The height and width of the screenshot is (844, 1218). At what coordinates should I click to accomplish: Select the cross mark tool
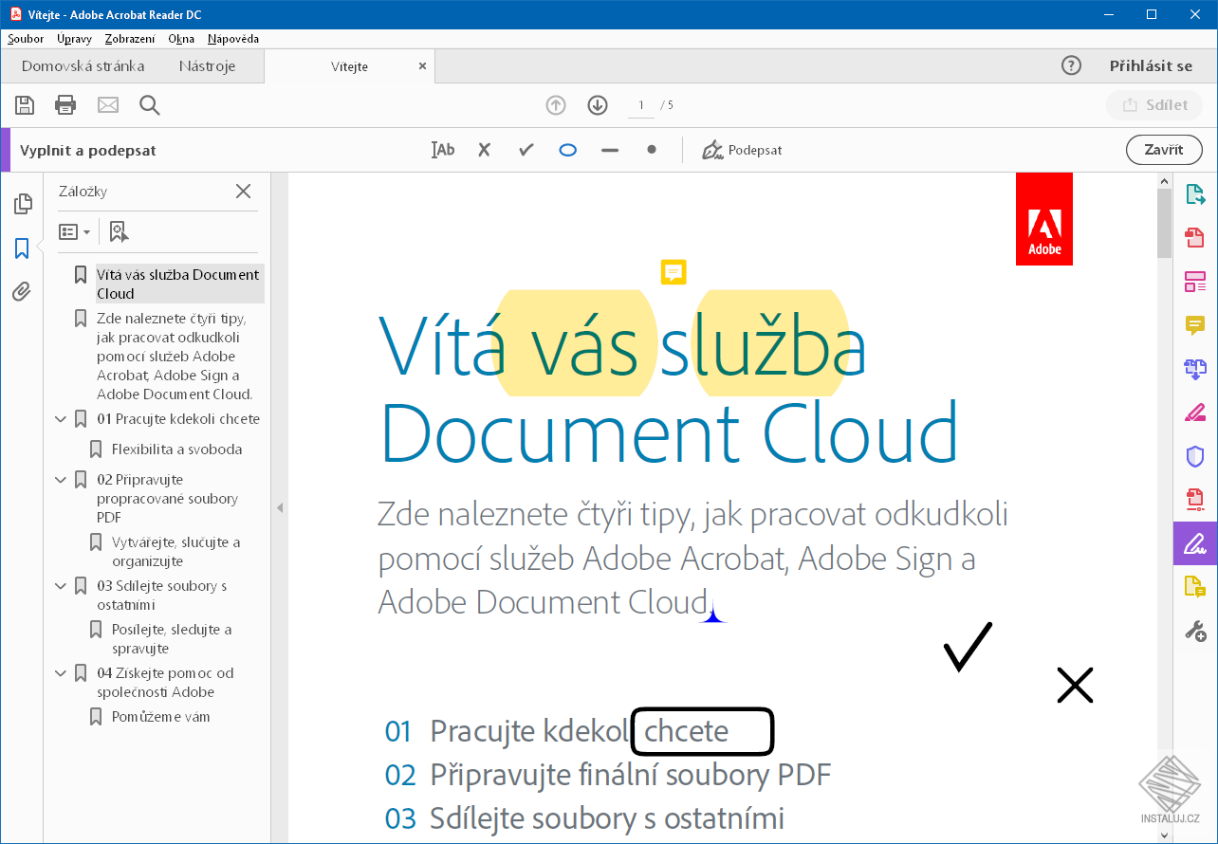coord(484,150)
